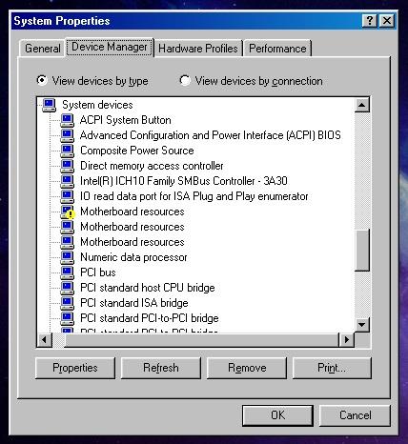The width and height of the screenshot is (408, 444).
Task: Click the Numeric data processor icon
Action: [x=67, y=257]
